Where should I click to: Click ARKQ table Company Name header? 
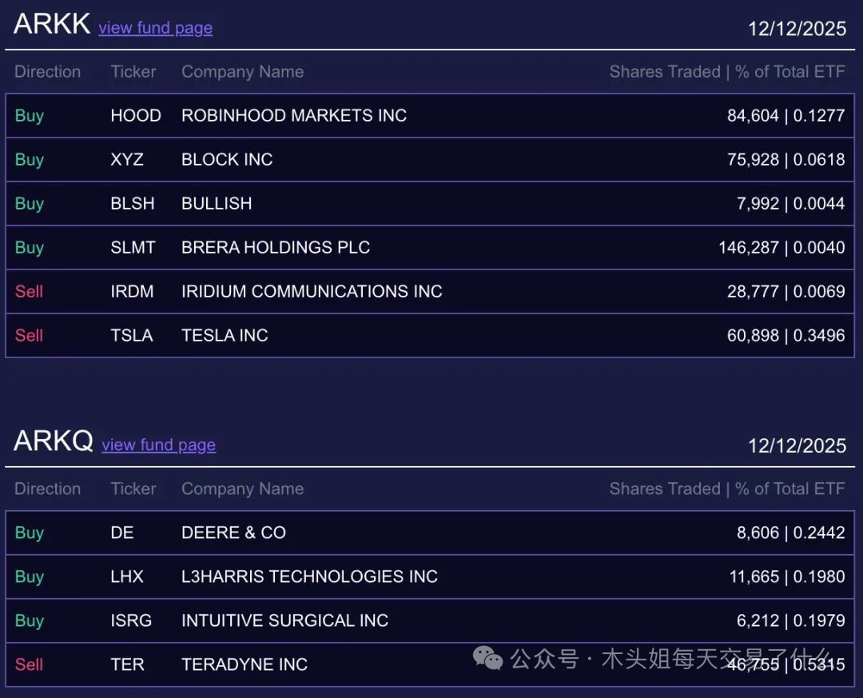pyautogui.click(x=243, y=489)
